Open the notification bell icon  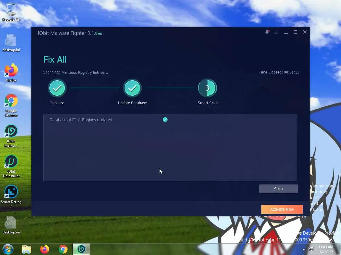[x=267, y=32]
